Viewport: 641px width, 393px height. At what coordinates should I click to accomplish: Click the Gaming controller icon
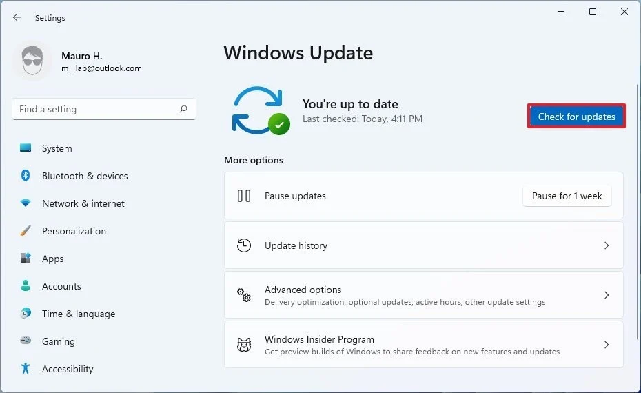(x=26, y=340)
